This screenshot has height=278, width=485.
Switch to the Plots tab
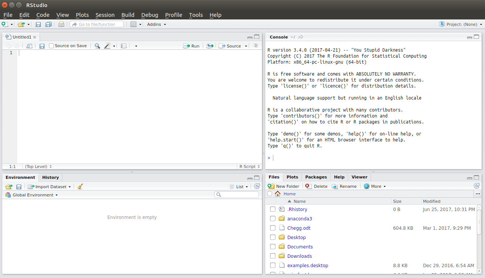click(x=292, y=177)
